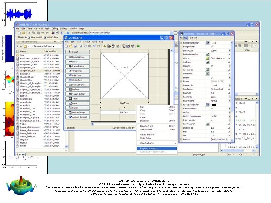Expand the Position property in Inspector

(181, 139)
